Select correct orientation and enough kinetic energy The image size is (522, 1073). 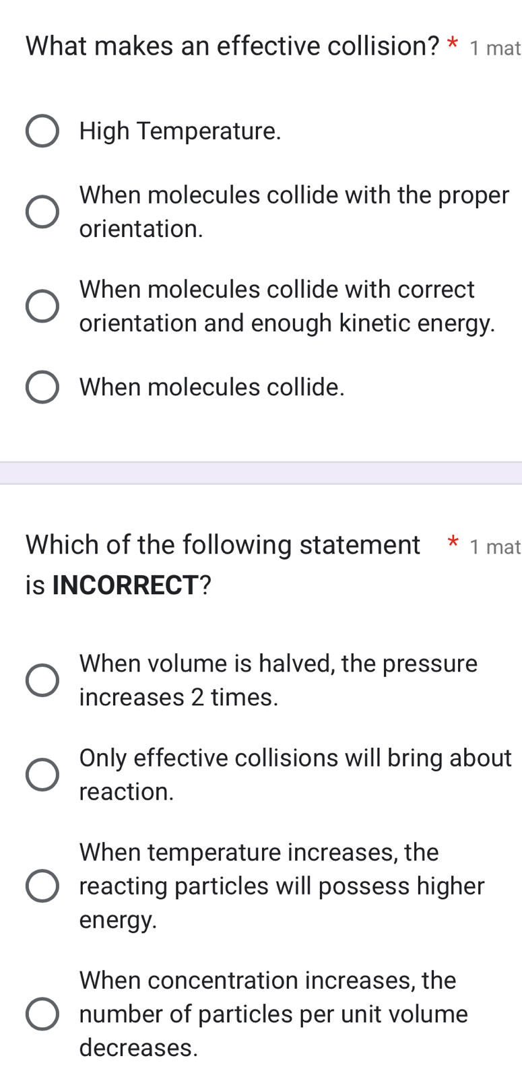point(42,306)
